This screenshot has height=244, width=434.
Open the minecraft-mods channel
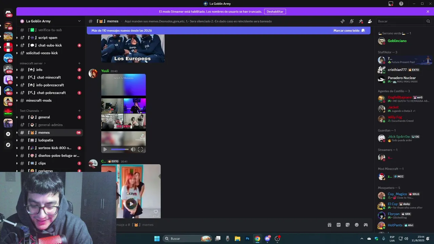pyautogui.click(x=50, y=101)
